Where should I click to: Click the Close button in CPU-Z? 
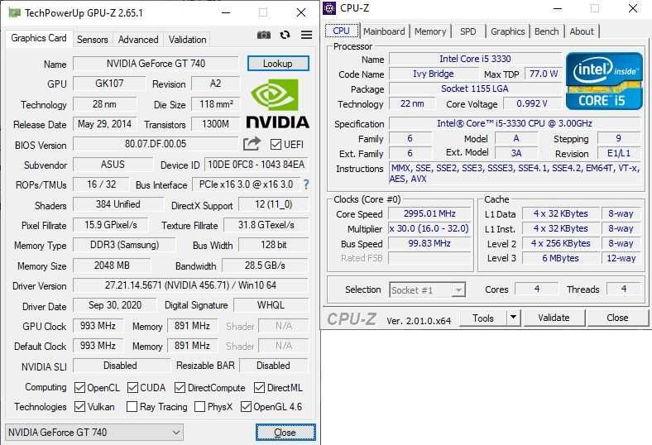[617, 318]
